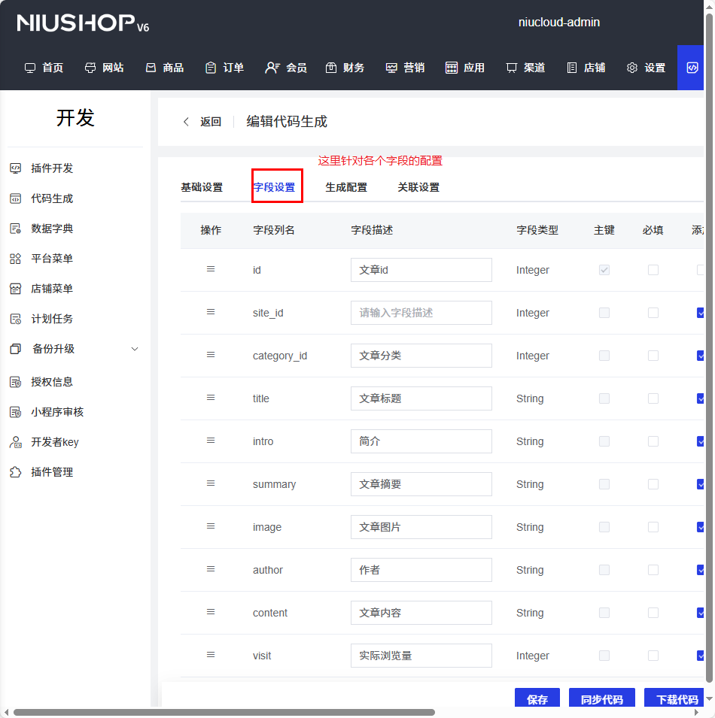Click the plugin development icon in sidebar

tap(15, 168)
